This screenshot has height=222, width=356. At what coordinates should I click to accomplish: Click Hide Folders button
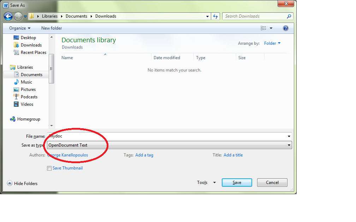click(x=22, y=184)
